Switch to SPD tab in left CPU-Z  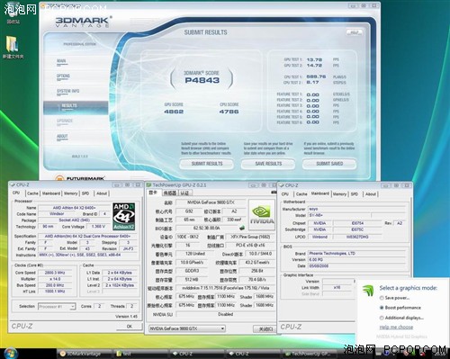coord(85,193)
